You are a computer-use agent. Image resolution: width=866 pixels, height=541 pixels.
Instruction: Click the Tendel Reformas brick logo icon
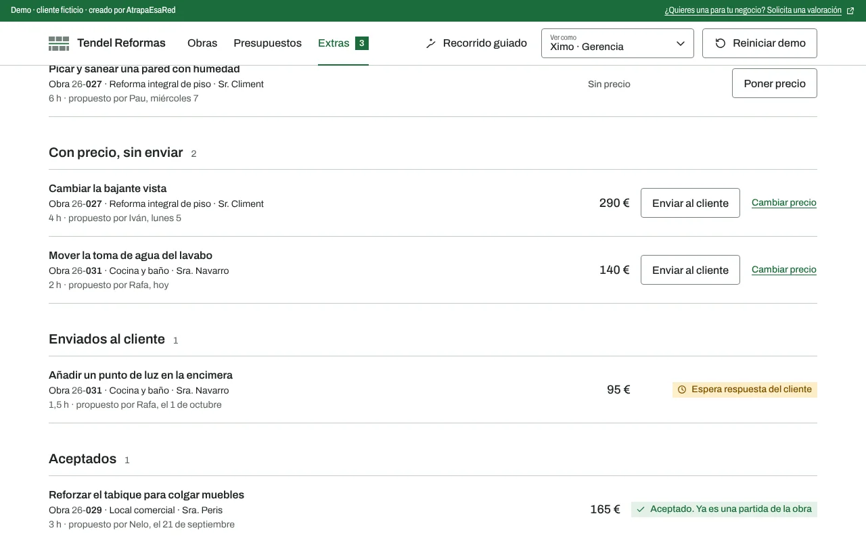59,43
